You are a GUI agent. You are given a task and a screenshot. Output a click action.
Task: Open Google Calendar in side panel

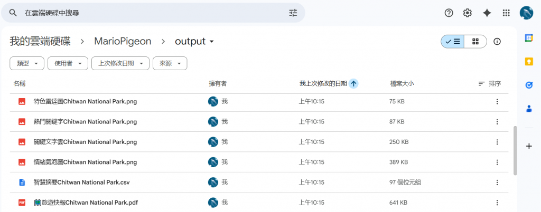pos(529,38)
